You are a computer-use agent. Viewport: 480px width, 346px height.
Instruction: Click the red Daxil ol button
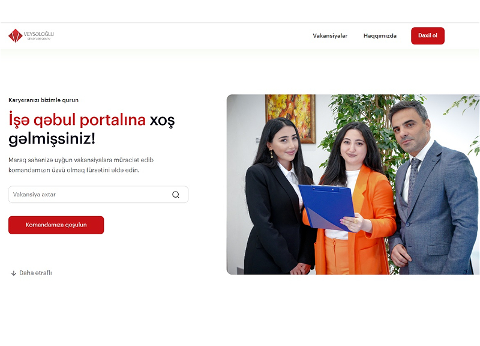428,35
